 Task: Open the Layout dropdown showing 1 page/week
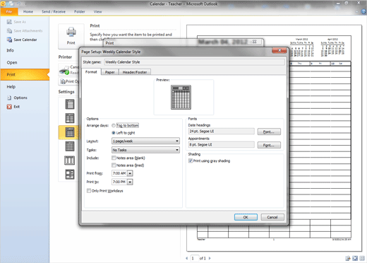pos(145,141)
